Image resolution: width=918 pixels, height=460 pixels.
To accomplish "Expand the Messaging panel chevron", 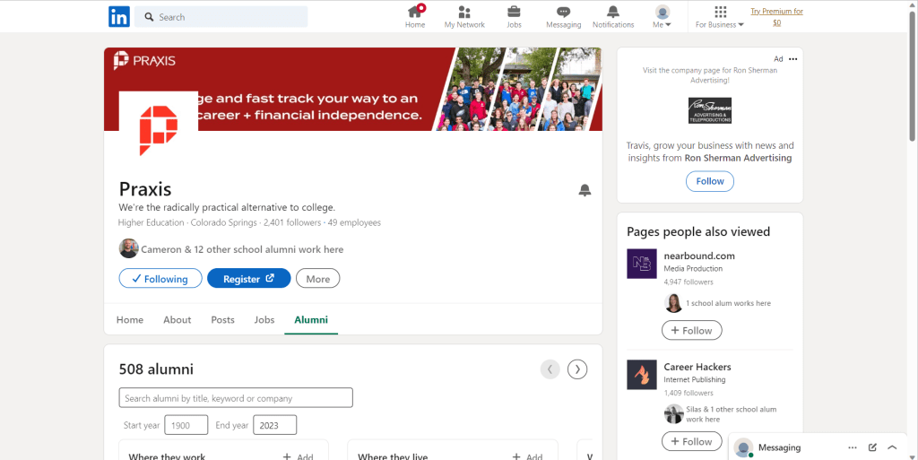I will (x=892, y=447).
